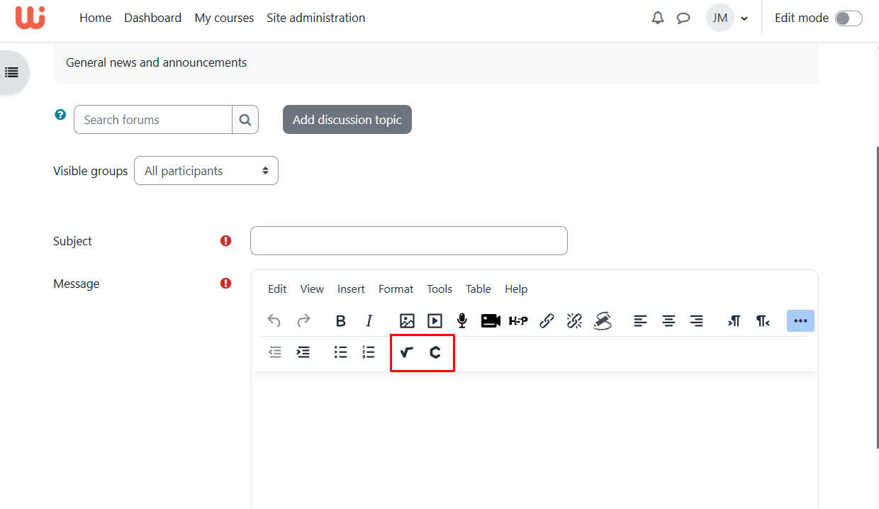Click Add discussion topic button

click(x=347, y=120)
